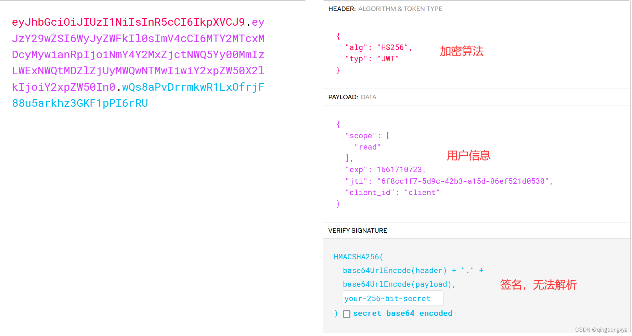
Task: Click the "alg": "HS256" line
Action: click(x=379, y=48)
